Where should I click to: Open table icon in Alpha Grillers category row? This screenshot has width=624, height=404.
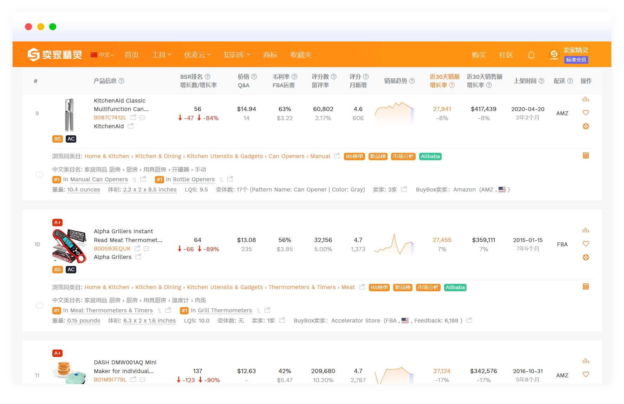point(586,287)
